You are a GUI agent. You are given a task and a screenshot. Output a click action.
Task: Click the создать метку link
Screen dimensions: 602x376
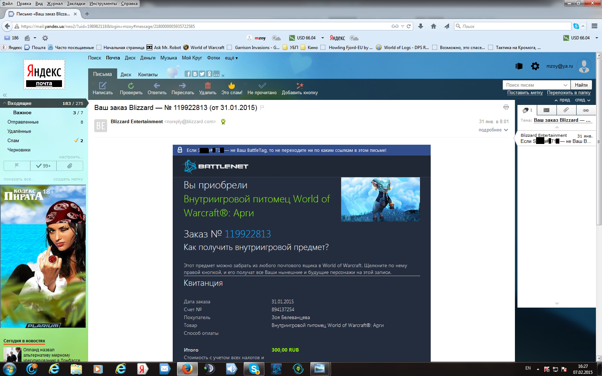[x=68, y=179]
